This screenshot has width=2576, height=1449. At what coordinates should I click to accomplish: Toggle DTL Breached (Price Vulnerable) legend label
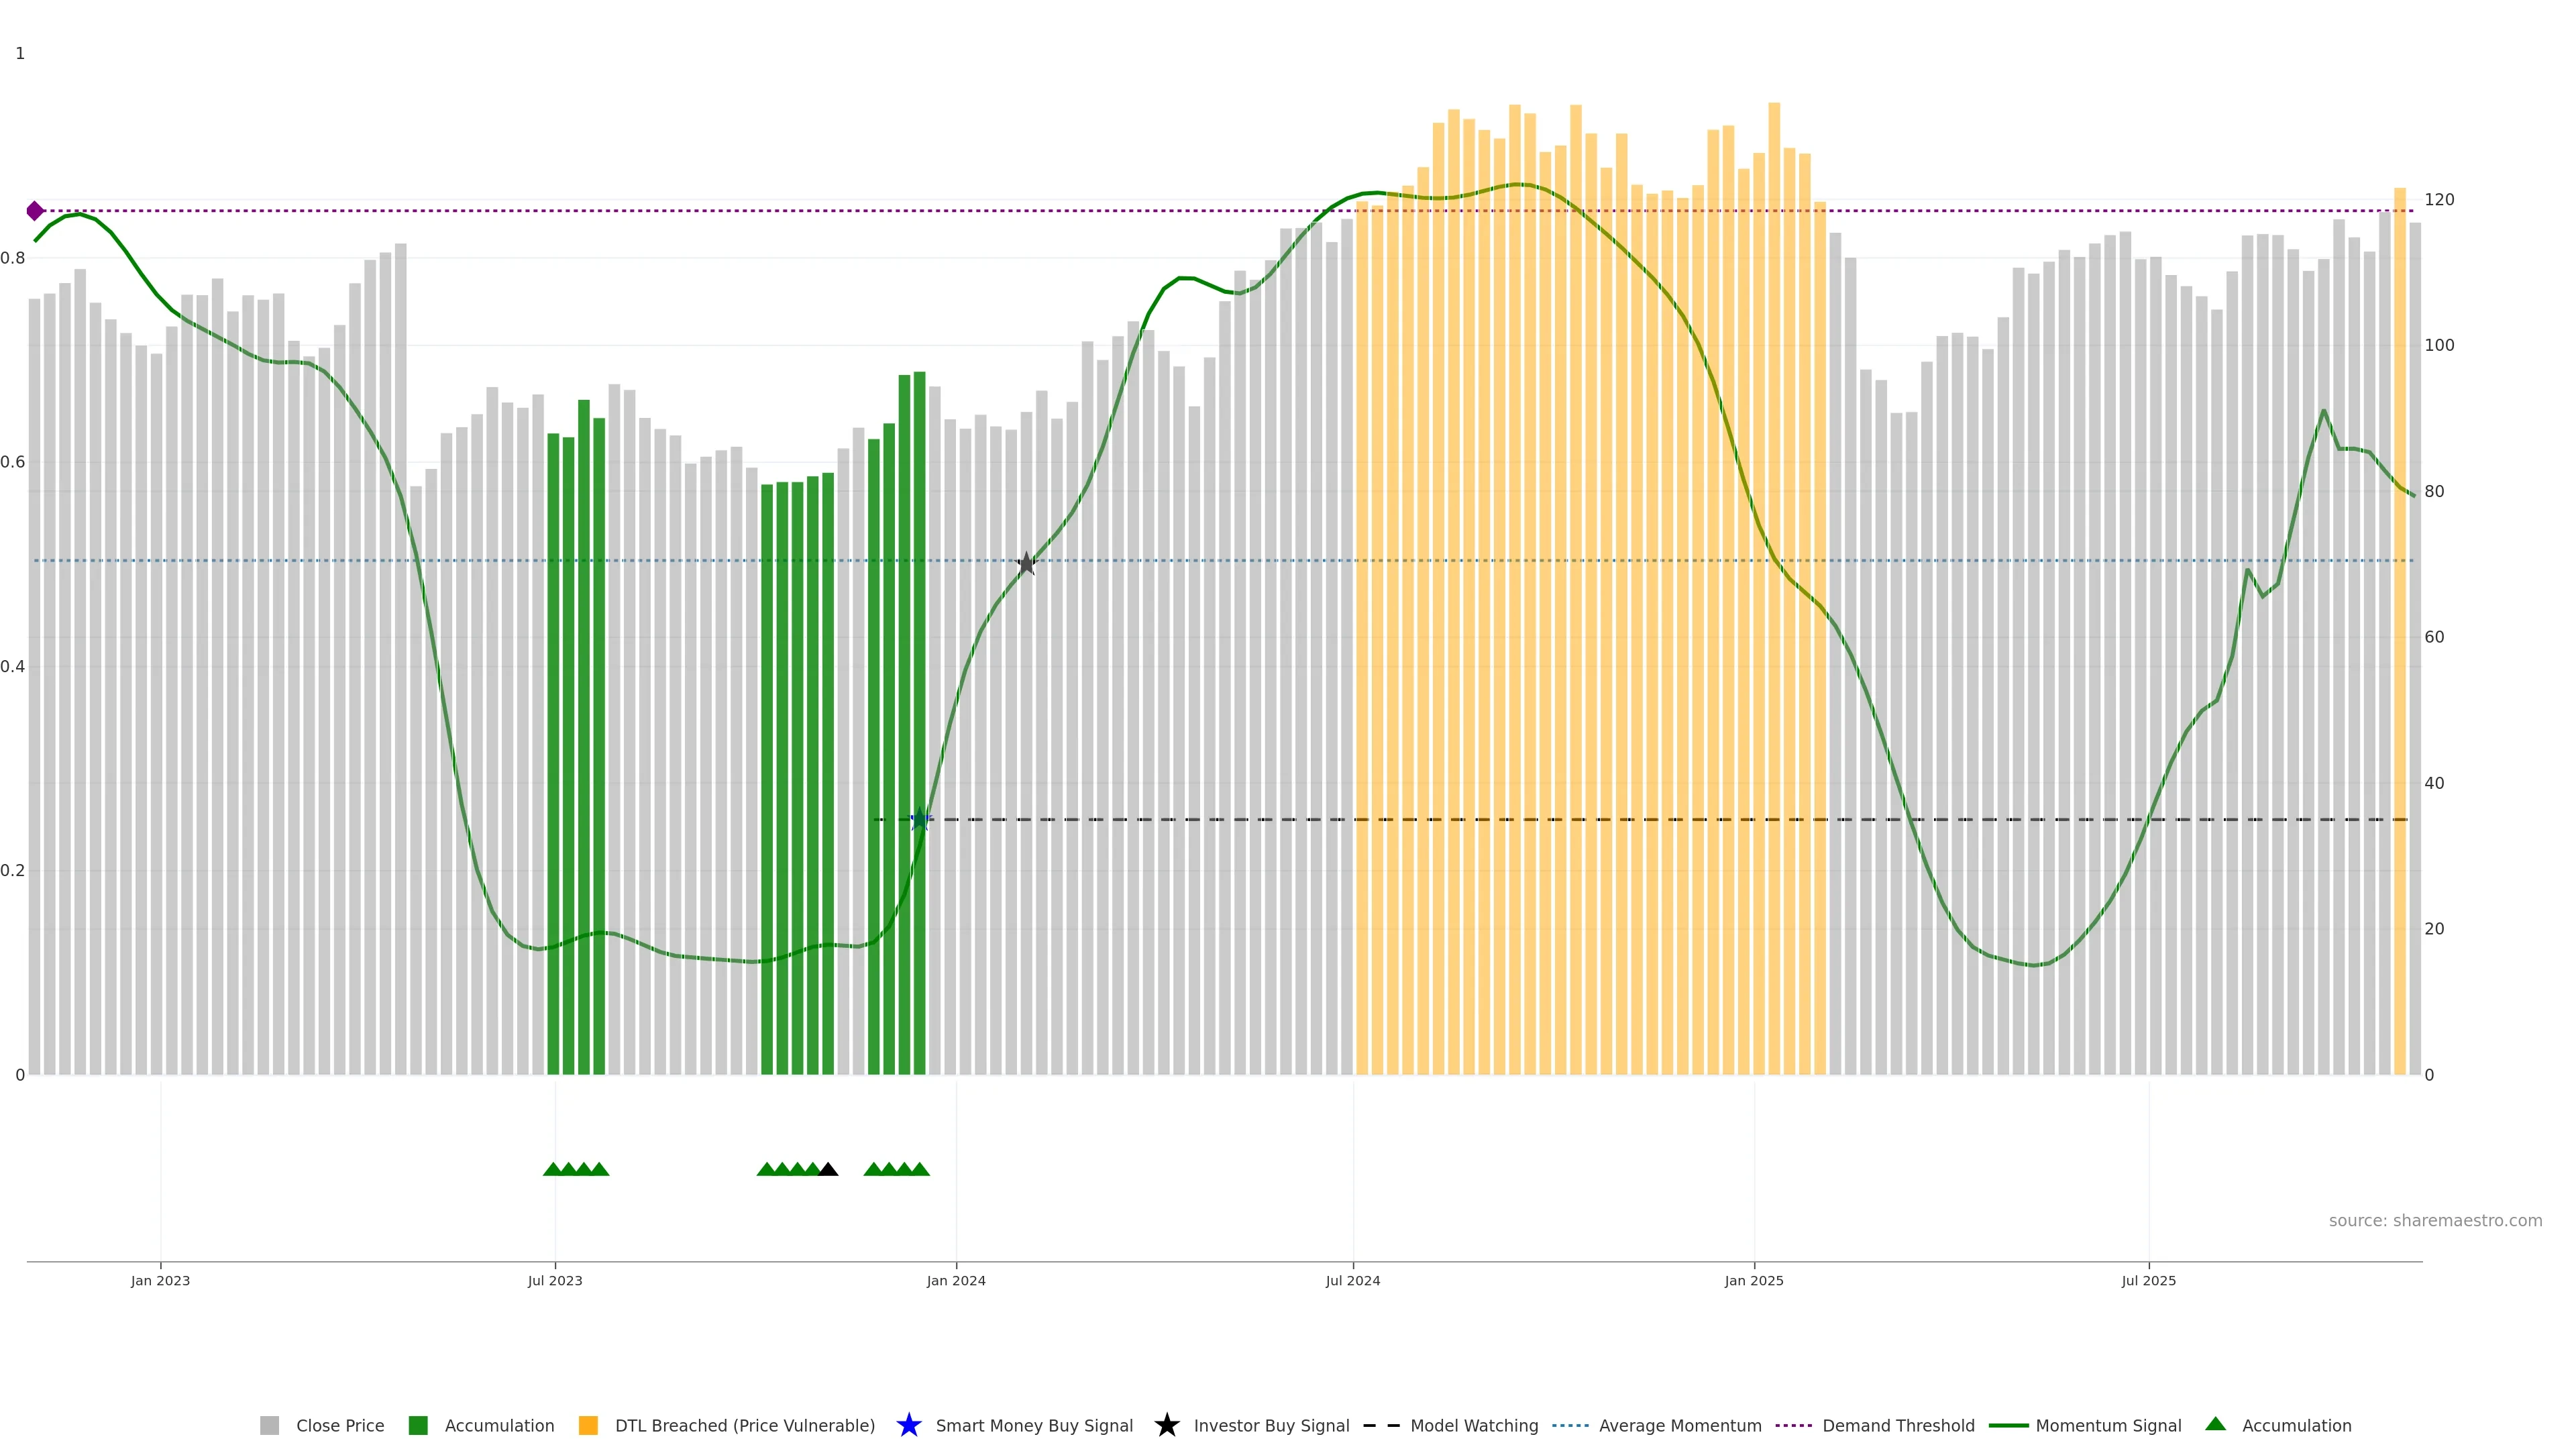pos(744,1426)
